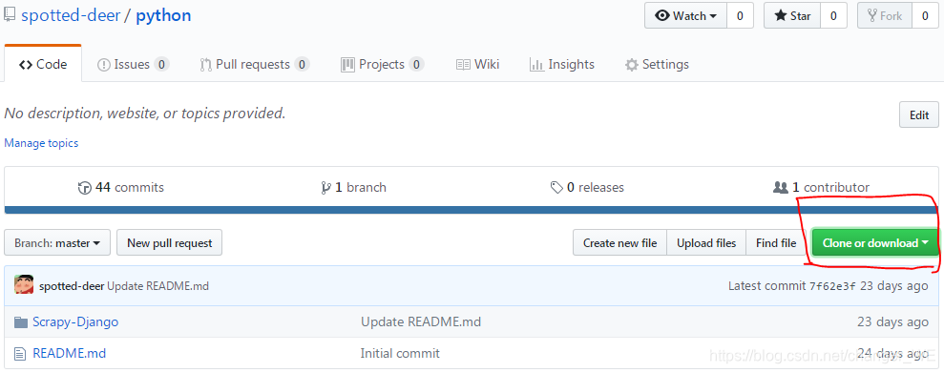Edit the repository description with Edit button
The height and width of the screenshot is (373, 944).
click(x=919, y=114)
